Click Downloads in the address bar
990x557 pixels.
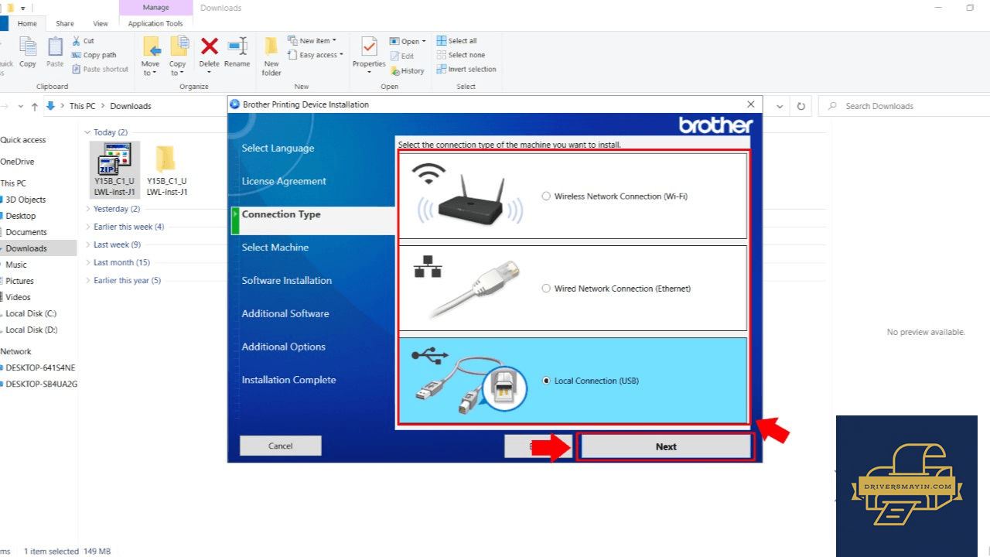131,106
